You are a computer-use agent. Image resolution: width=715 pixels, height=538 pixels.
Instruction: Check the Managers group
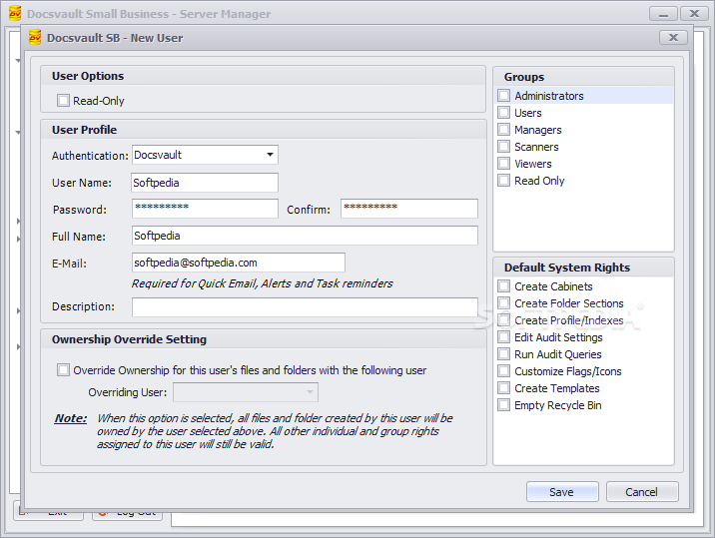click(x=503, y=129)
